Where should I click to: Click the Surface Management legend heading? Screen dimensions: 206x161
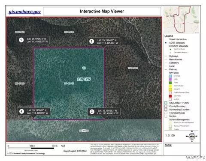(179, 119)
